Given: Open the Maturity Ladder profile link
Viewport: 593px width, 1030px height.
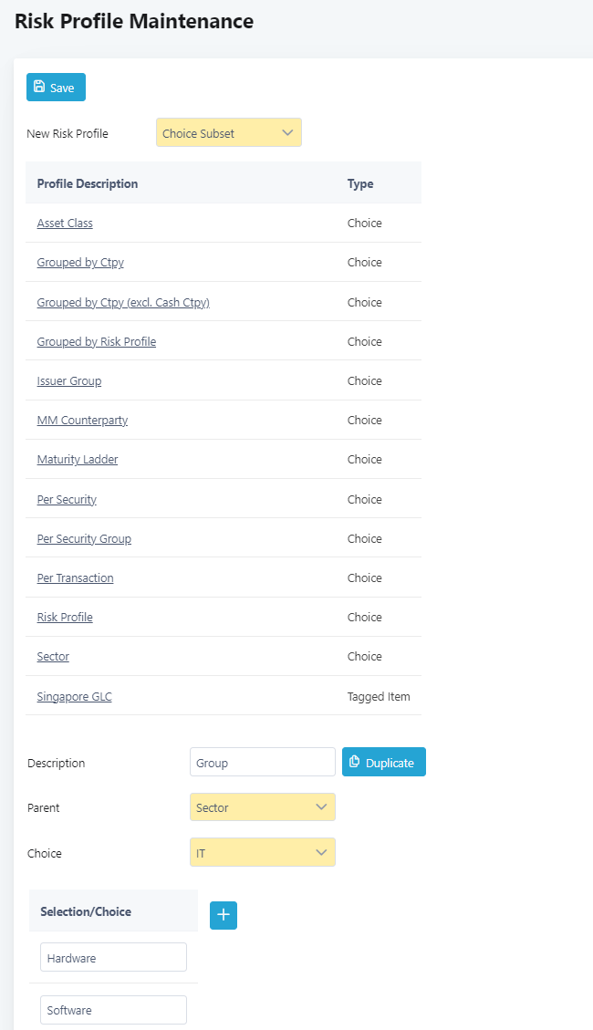Looking at the screenshot, I should pos(78,460).
